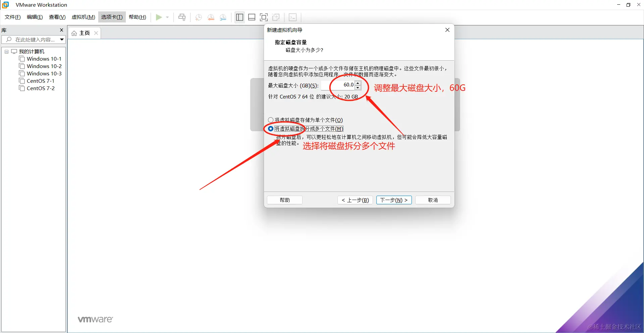Screen dimensions: 644x333
Task: Collapse the 我的计算机 tree node
Action: click(x=6, y=52)
